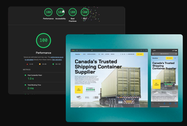Viewport: 187px width, 126px height.
Task: Select the Best Practices score circle
Action: pos(73,12)
